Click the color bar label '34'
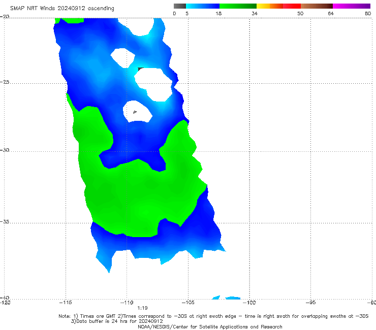Screen dimensions: 376x330 coord(255,13)
